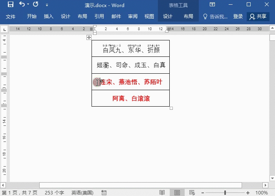
Task: Expand Customize Quick Access Toolbar arrow
Action: [x=47, y=5]
